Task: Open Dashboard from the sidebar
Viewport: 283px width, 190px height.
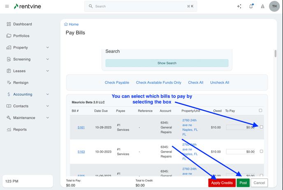Action: pyautogui.click(x=22, y=24)
